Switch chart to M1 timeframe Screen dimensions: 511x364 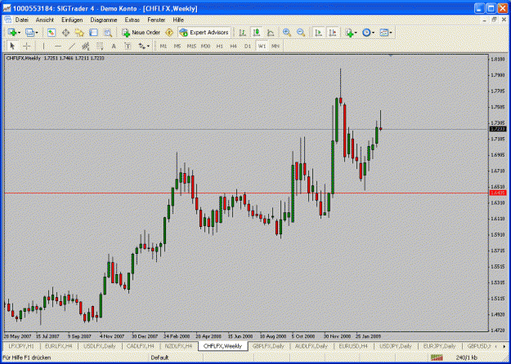tap(164, 47)
